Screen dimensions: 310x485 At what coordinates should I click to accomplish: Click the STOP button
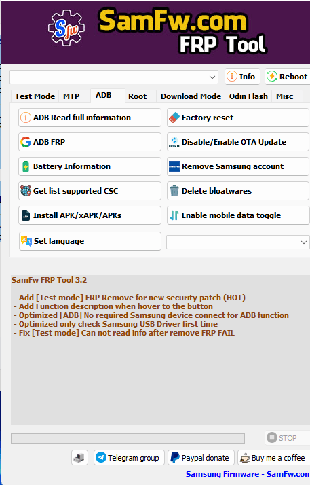(x=288, y=437)
